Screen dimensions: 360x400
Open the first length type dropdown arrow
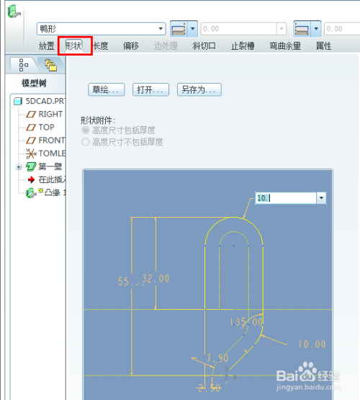(x=193, y=29)
